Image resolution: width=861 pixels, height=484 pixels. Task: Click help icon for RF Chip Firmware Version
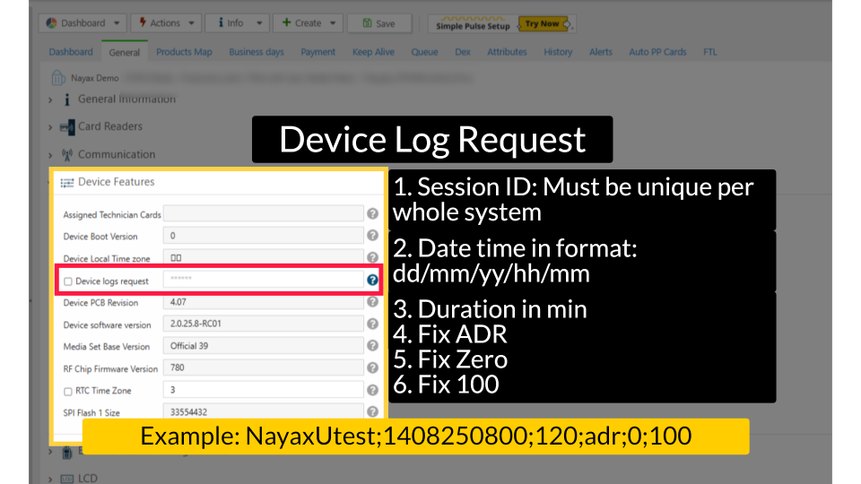click(372, 367)
